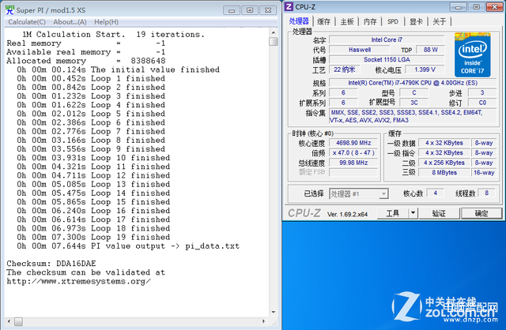This screenshot has height=330, width=506.
Task: Open the Calculate(C) menu in Super PI
Action: (27, 22)
